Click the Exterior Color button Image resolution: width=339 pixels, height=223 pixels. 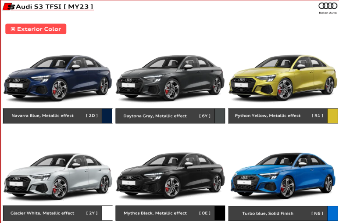click(x=36, y=29)
